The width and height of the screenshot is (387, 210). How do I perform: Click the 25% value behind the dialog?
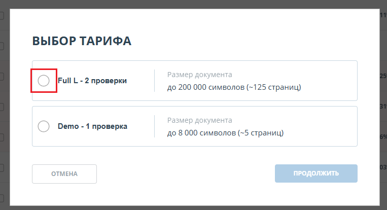[383, 76]
